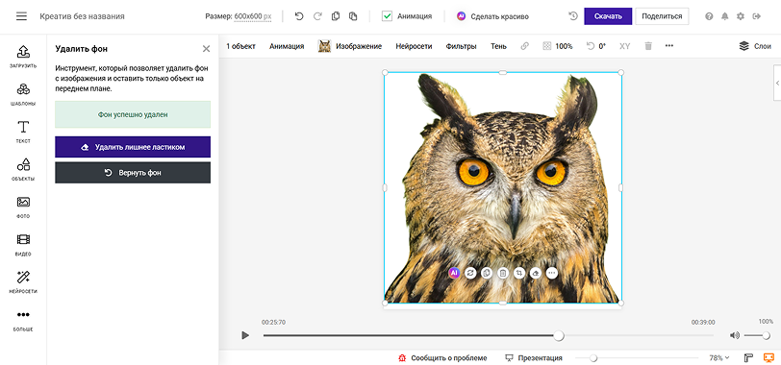Image resolution: width=781 pixels, height=365 pixels.
Task: Select the Текст tool in sidebar
Action: point(23,132)
